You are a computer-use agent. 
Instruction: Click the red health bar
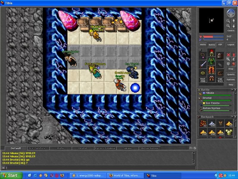point(213,36)
